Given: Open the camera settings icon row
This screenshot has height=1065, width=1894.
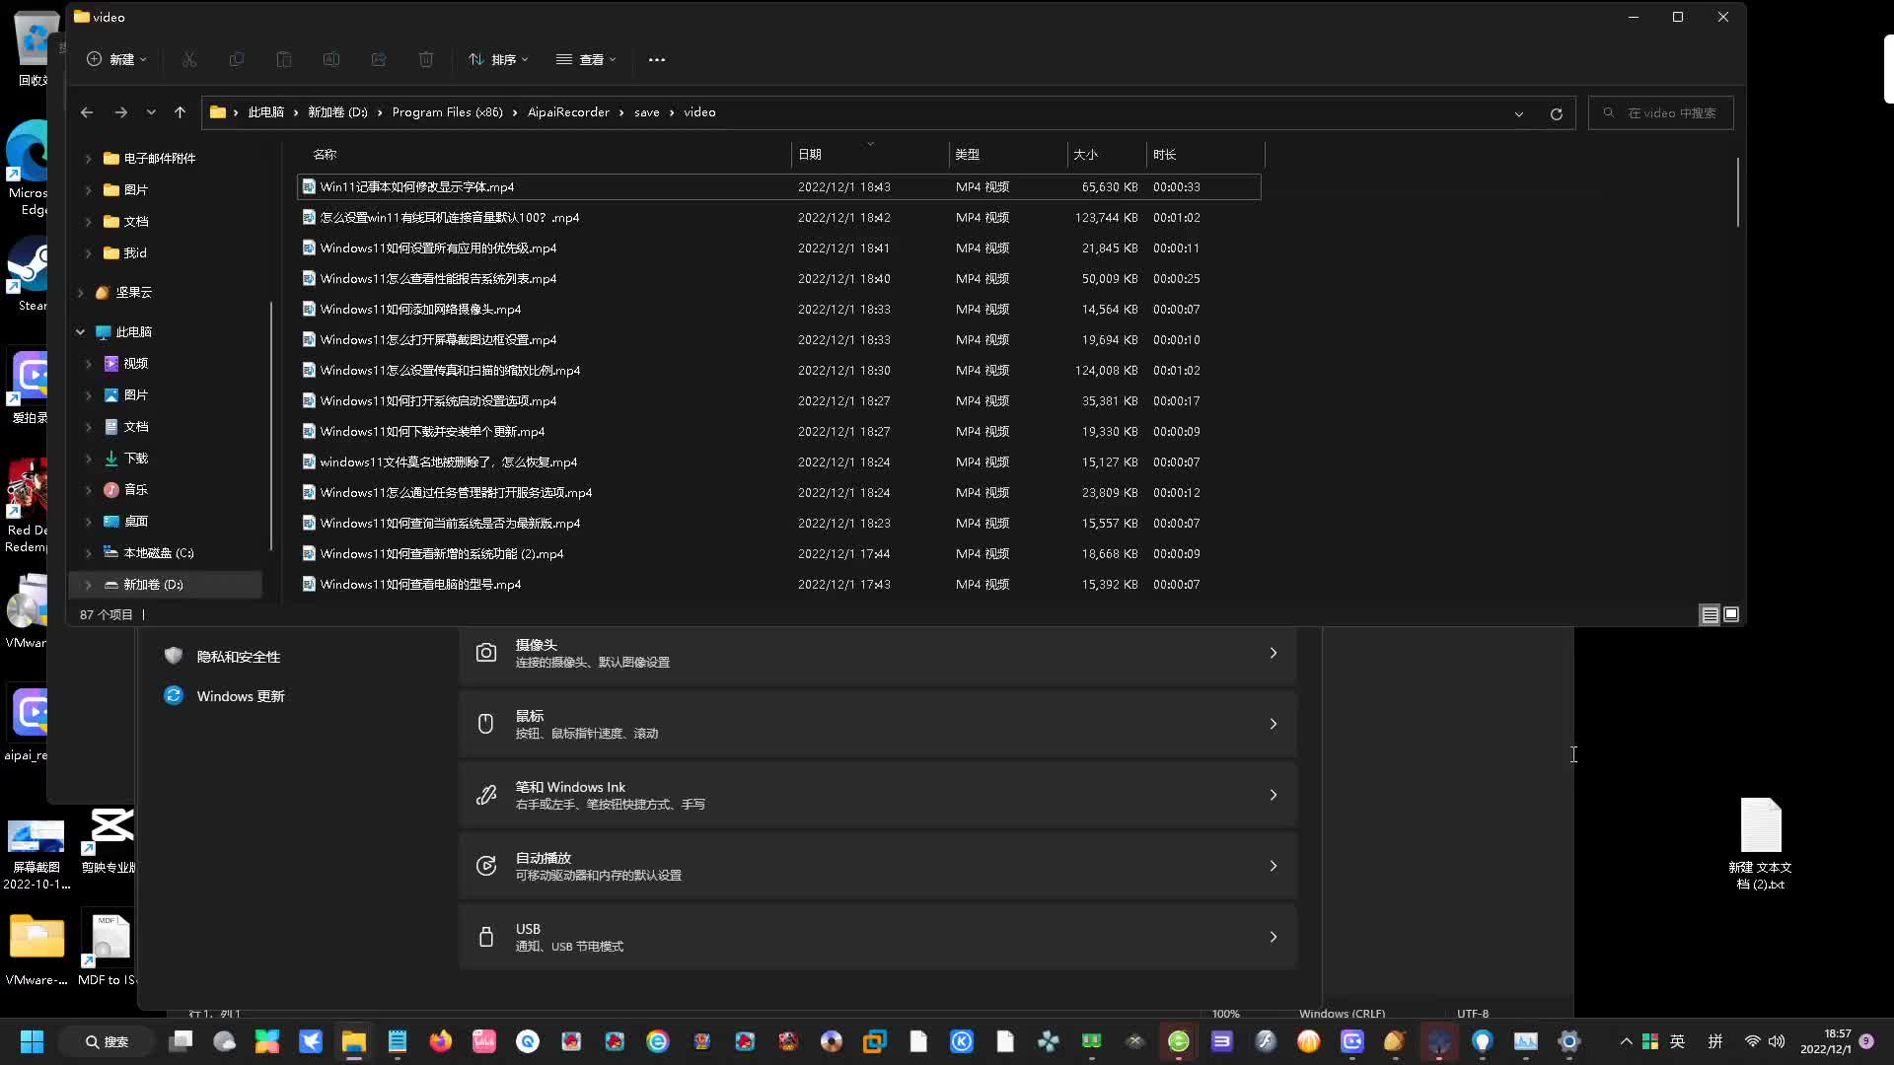Looking at the screenshot, I should click(877, 653).
